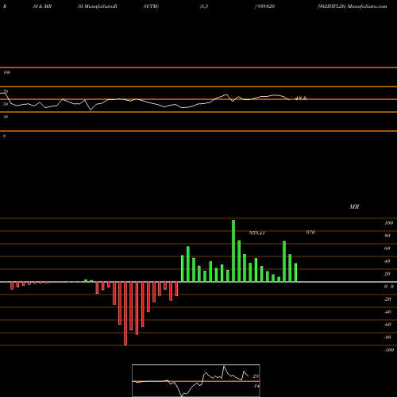Click the 40 label on MR axis
This screenshot has width=397, height=397.
click(x=387, y=261)
